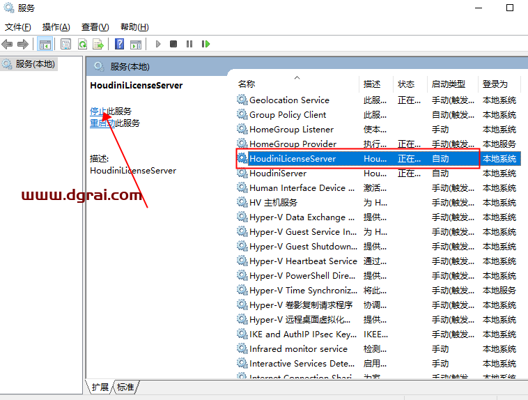Click the Refresh toolbar icon
The width and height of the screenshot is (528, 400).
(82, 44)
